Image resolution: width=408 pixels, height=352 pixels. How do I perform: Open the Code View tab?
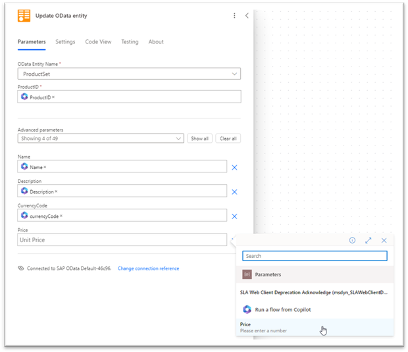[98, 41]
